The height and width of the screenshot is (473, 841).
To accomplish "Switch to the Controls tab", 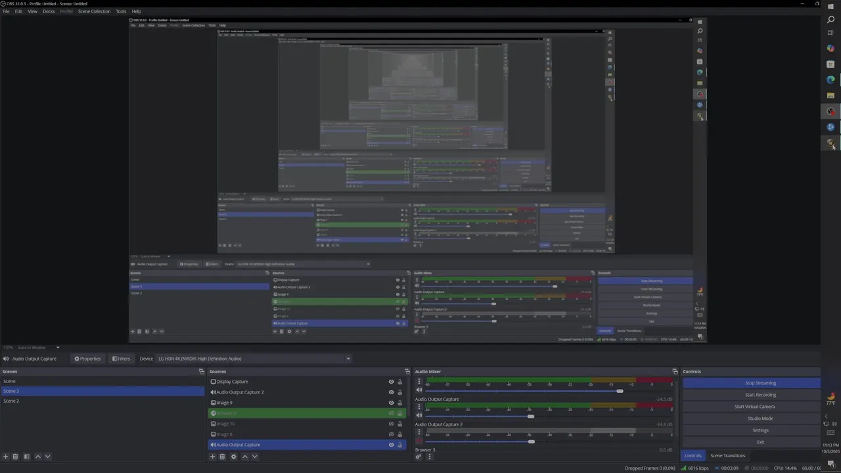I will tap(693, 455).
